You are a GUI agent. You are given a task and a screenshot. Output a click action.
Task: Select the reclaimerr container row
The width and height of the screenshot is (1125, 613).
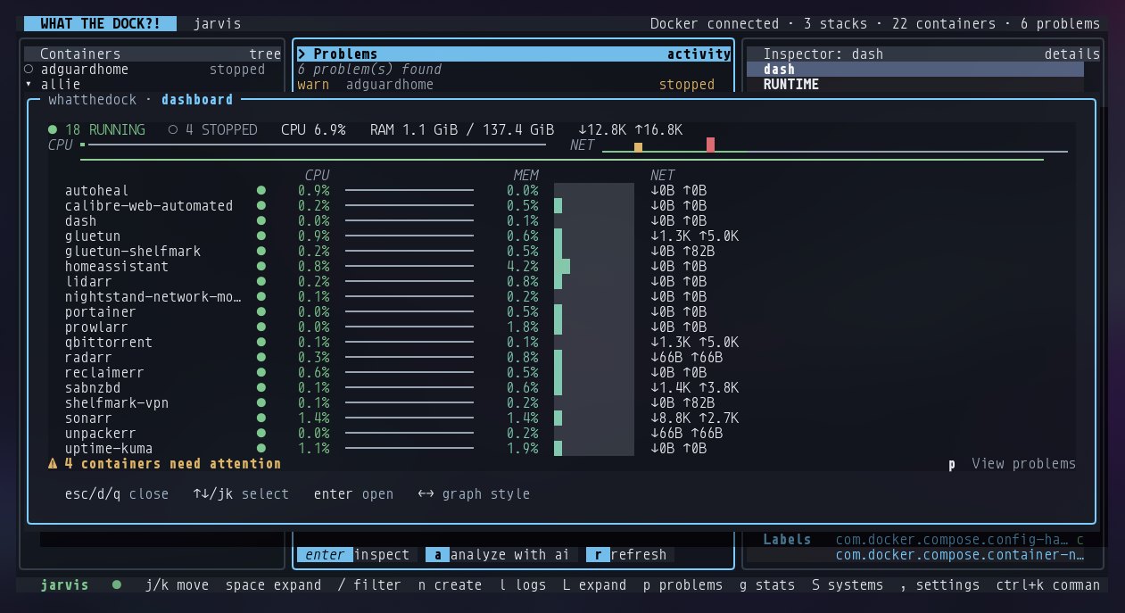562,372
